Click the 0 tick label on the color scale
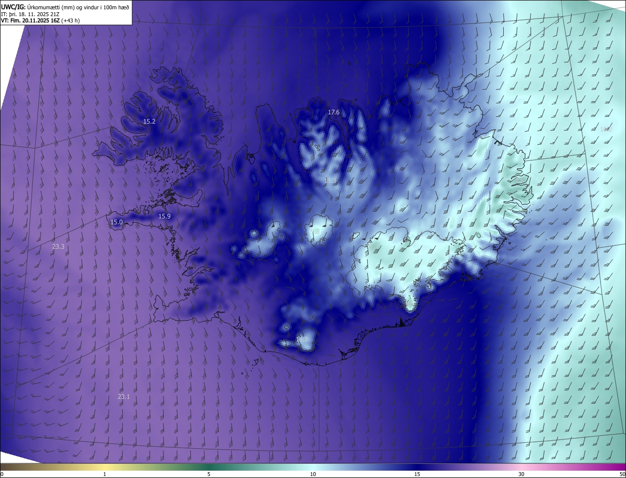The image size is (626, 478). point(2,474)
